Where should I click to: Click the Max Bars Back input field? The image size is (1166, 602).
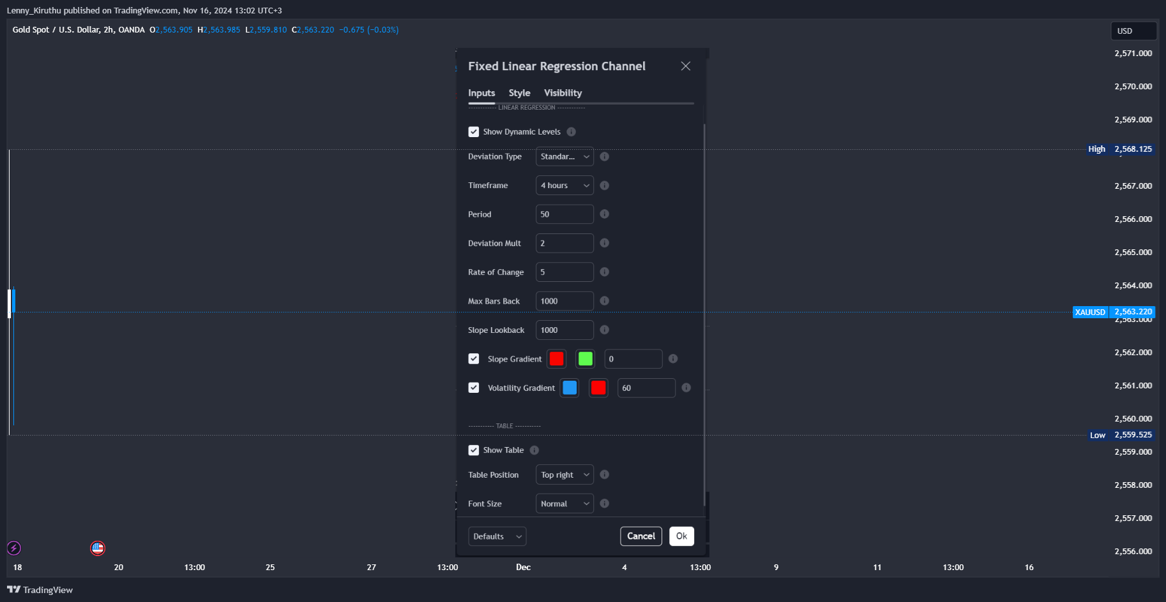click(564, 301)
